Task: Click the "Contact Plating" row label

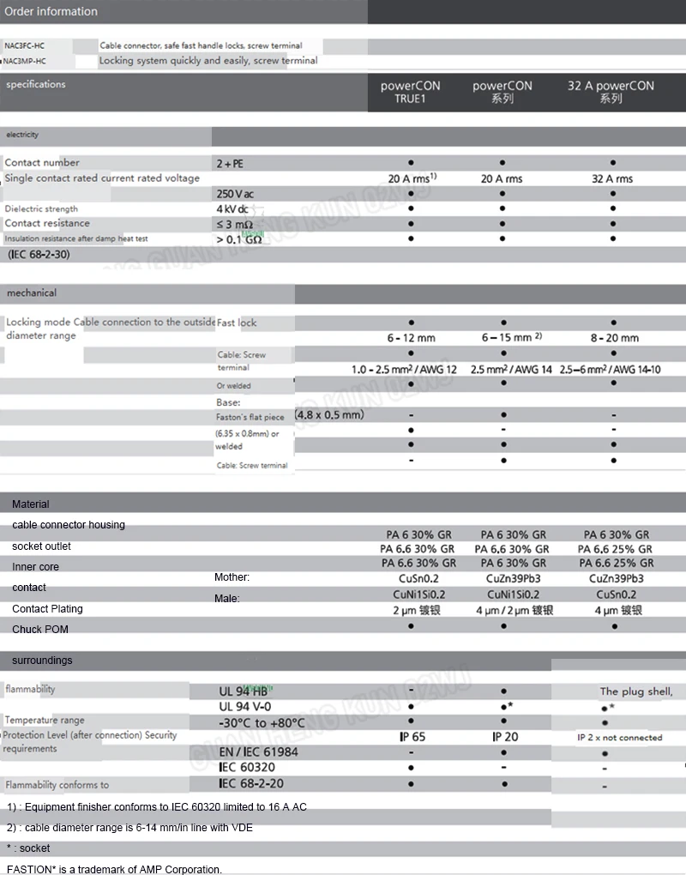Action: 47,609
